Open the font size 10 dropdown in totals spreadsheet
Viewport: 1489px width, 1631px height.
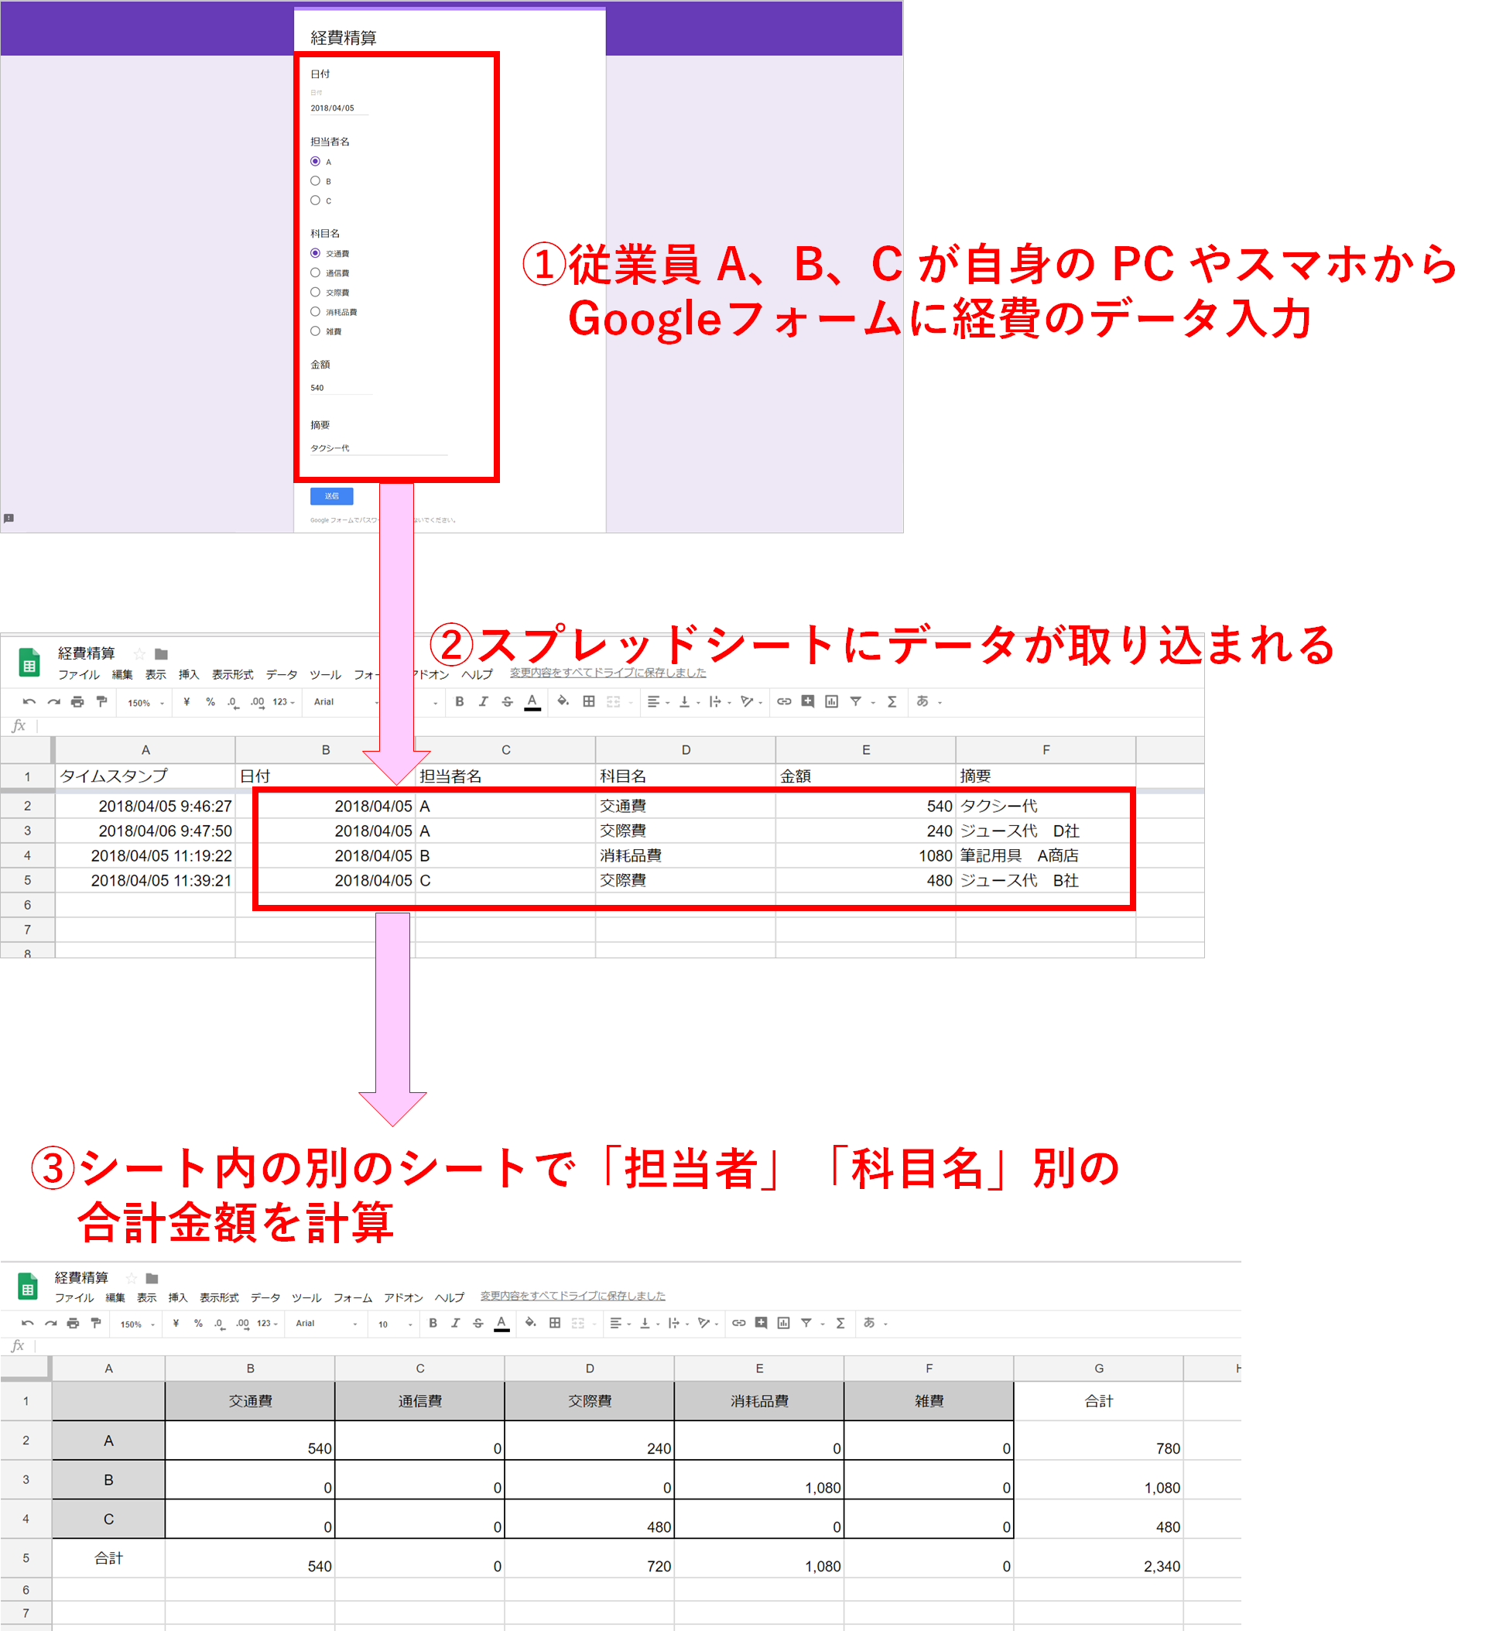[x=395, y=1324]
